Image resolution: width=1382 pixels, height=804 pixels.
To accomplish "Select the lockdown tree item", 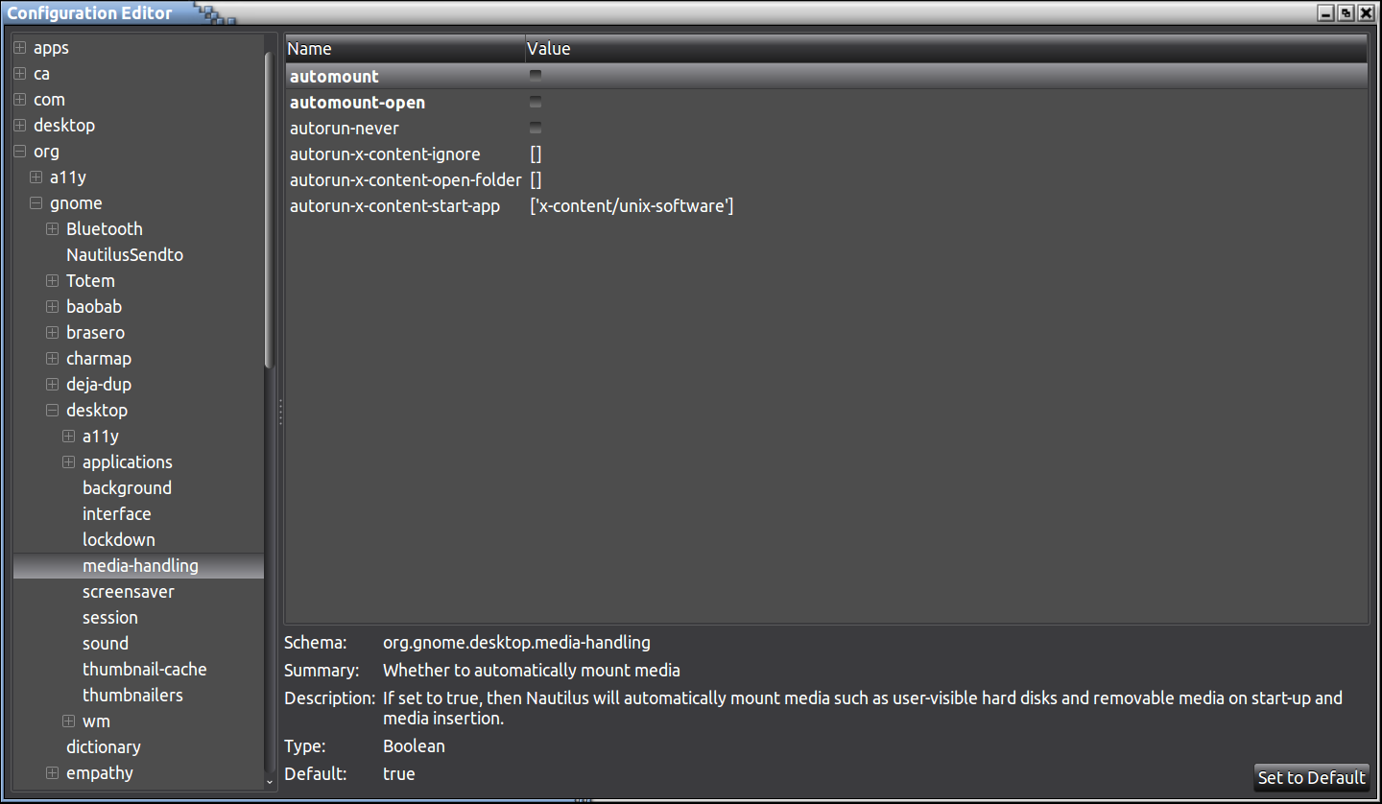I will click(119, 539).
